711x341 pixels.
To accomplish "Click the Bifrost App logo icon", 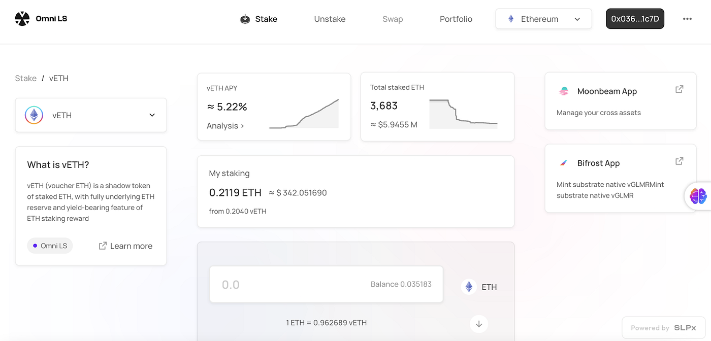I will coord(564,163).
